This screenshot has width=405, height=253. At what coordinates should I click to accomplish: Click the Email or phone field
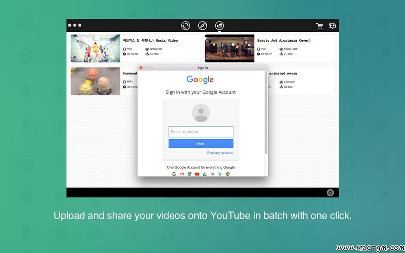click(x=201, y=132)
